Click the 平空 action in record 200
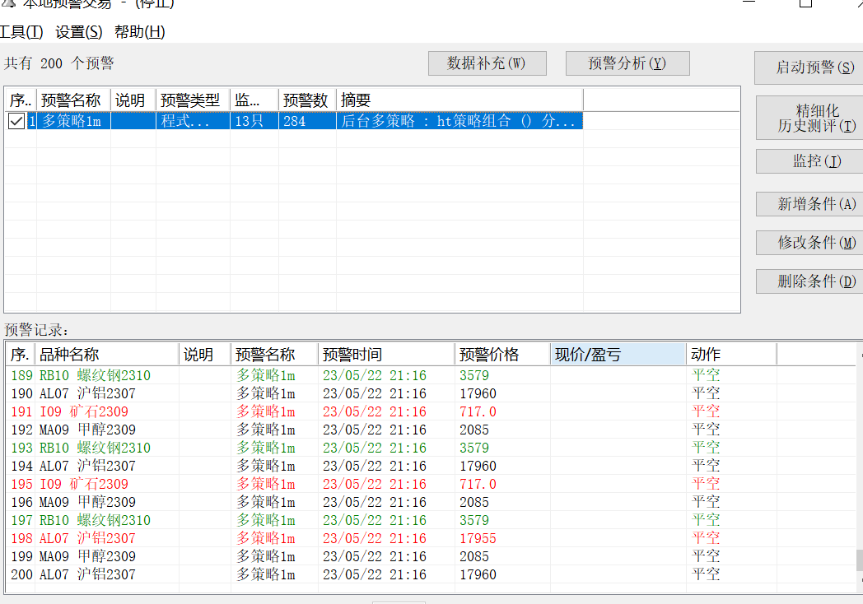Image resolution: width=863 pixels, height=604 pixels. [x=706, y=574]
